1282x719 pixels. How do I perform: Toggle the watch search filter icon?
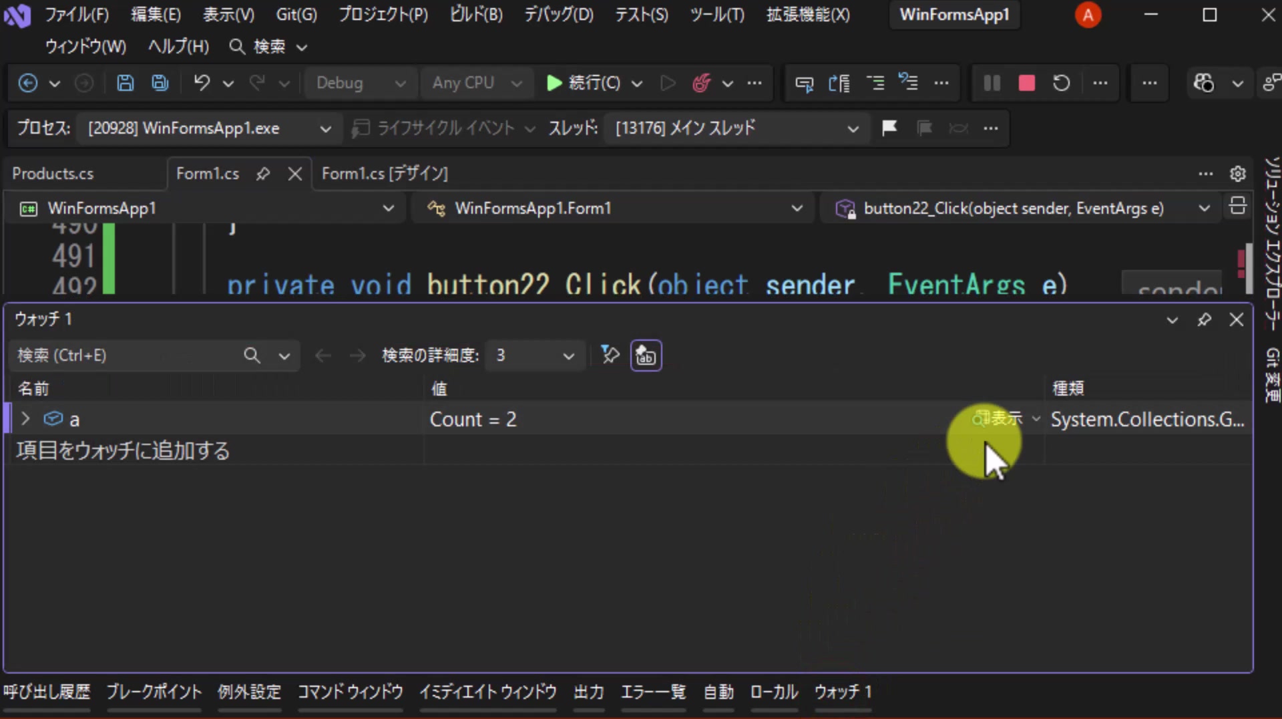pos(610,355)
